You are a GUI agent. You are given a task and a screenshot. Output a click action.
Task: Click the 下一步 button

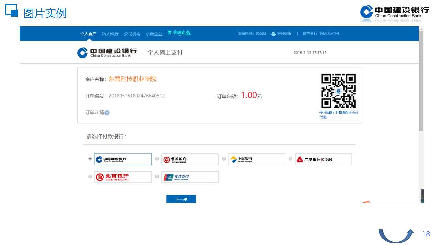181,199
